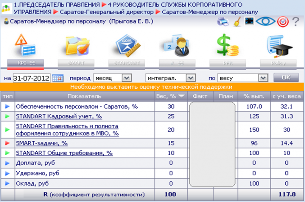Click the GOAL standart badge icon
Screen dimensions: 305x202
pyautogui.click(x=127, y=46)
